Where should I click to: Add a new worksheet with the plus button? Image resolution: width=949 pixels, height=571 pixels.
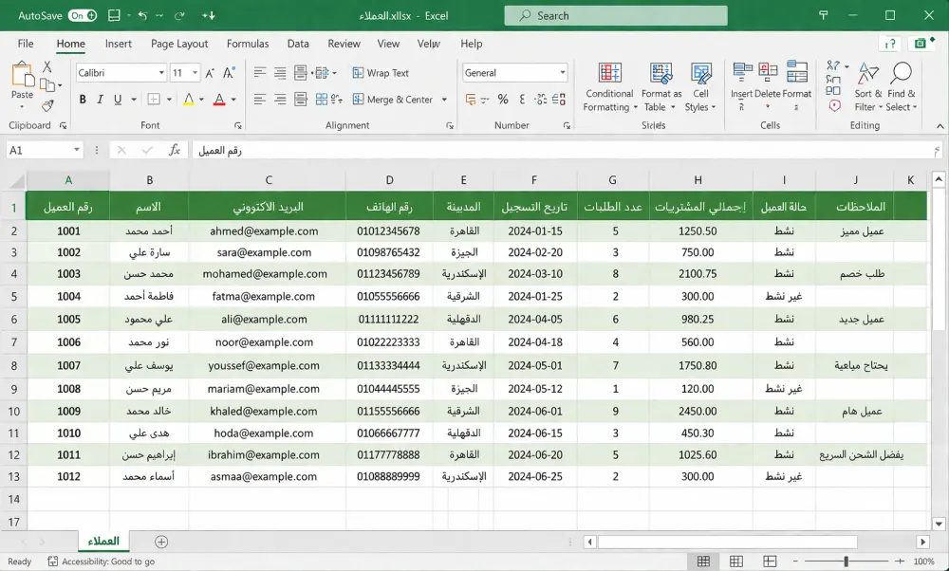[161, 541]
